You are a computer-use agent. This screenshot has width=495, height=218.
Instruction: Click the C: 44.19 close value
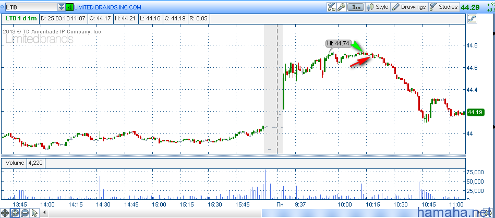pyautogui.click(x=176, y=19)
